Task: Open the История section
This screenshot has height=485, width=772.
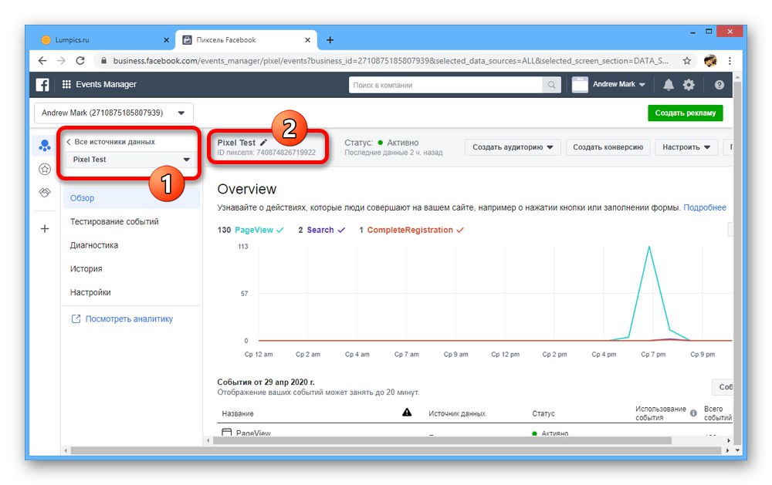Action: click(x=86, y=268)
